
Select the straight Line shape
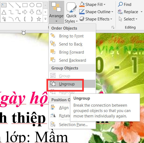11,5
